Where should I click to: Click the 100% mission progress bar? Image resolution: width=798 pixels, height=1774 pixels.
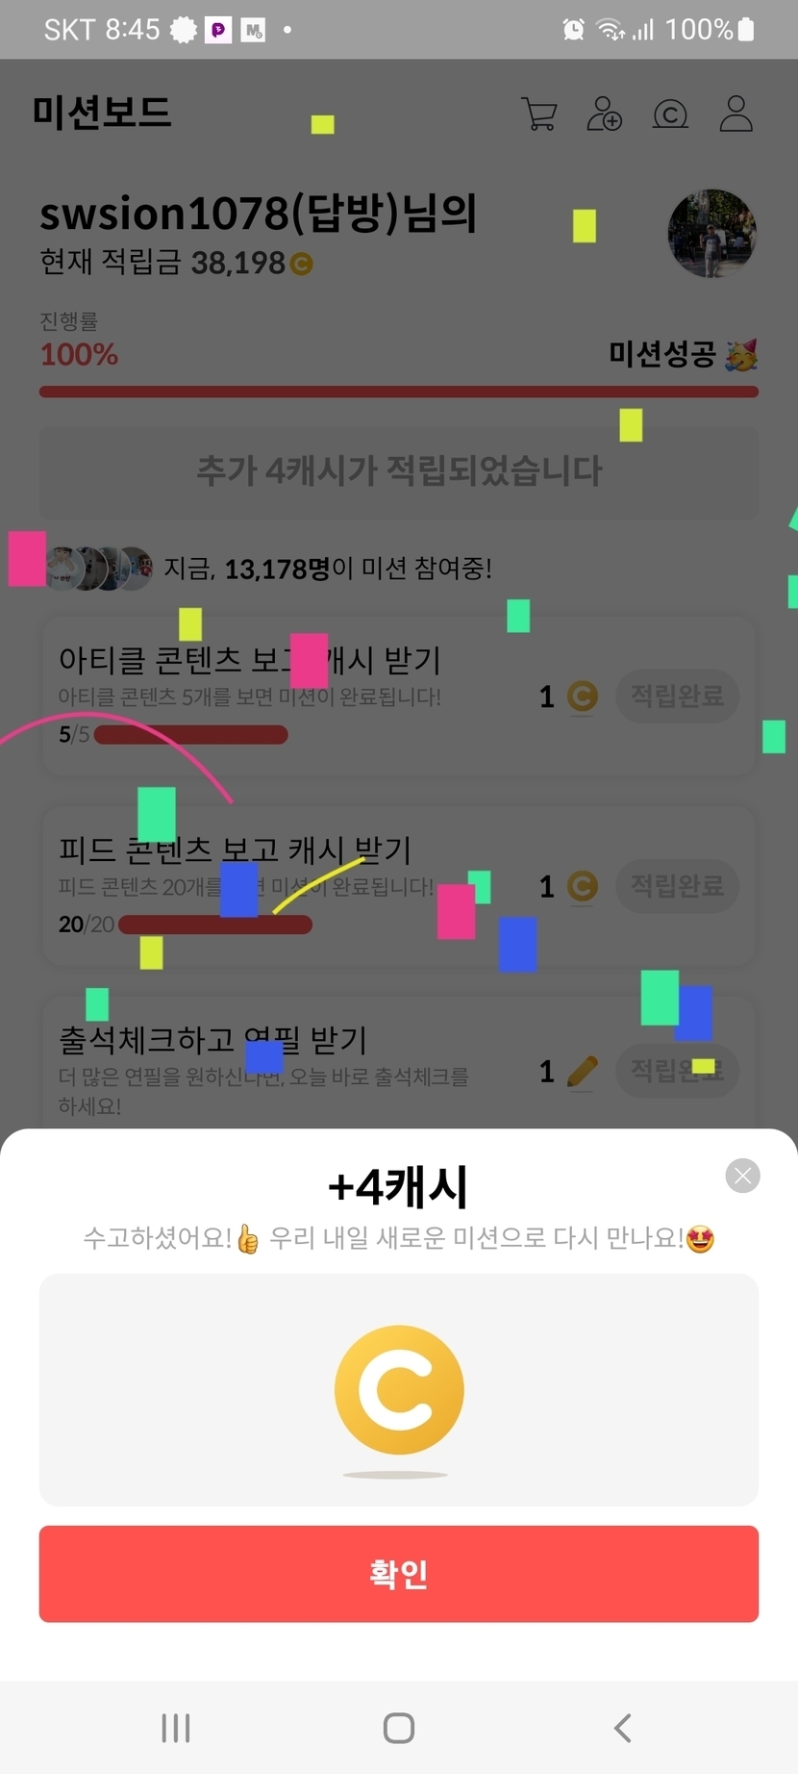[x=399, y=392]
